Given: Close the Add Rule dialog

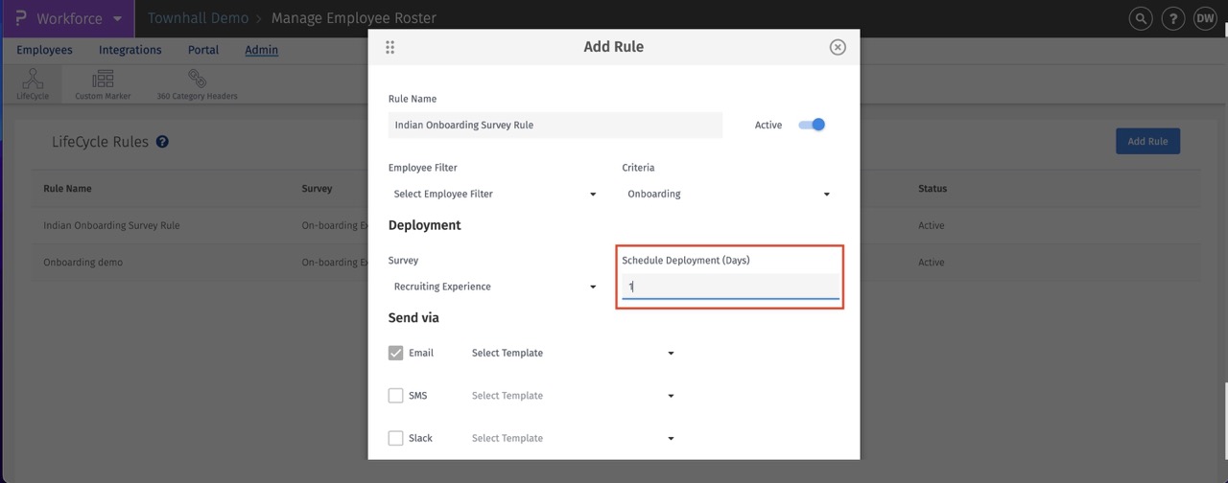Looking at the screenshot, I should coord(838,47).
